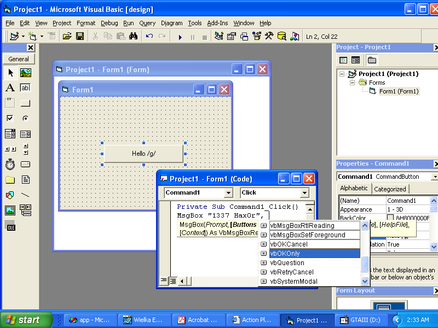
Task: Toggle Folders view in Project panel
Action: 372,60
